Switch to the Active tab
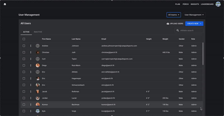Viewport: 224px width, 116px height. pos(26,32)
